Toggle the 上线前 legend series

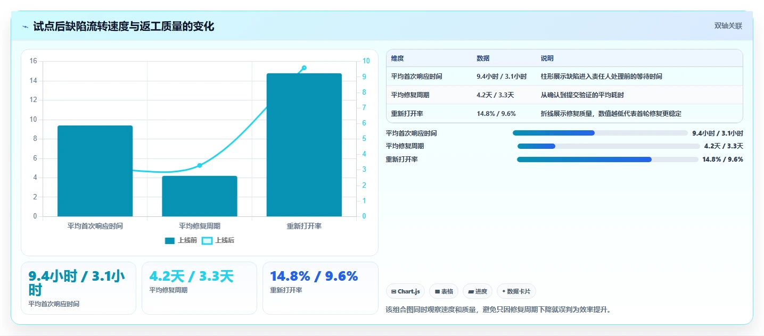point(181,240)
